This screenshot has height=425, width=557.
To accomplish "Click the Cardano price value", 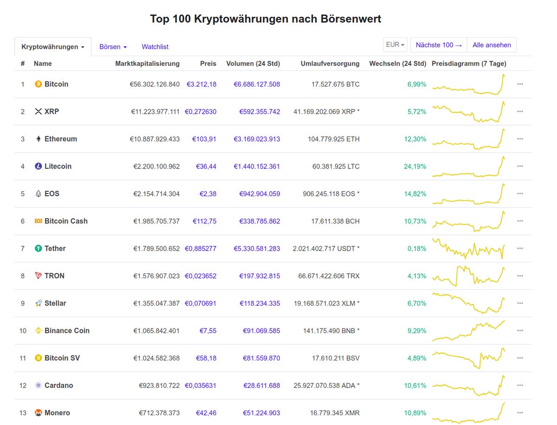I will point(201,385).
